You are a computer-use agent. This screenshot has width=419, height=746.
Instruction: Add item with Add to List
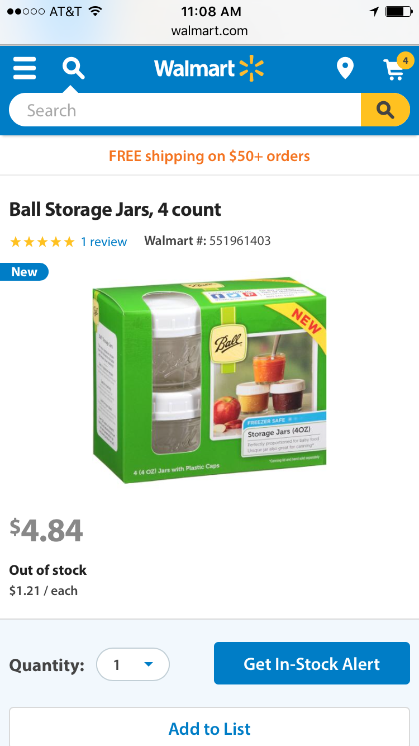point(209,729)
